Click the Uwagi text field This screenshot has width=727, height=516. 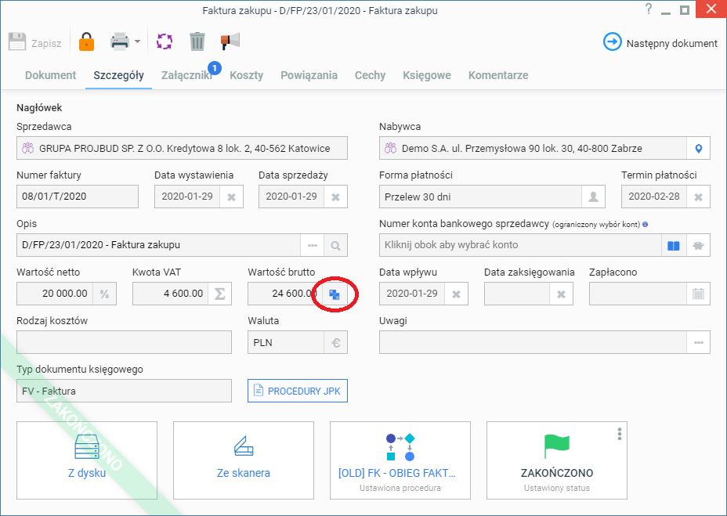(x=533, y=343)
